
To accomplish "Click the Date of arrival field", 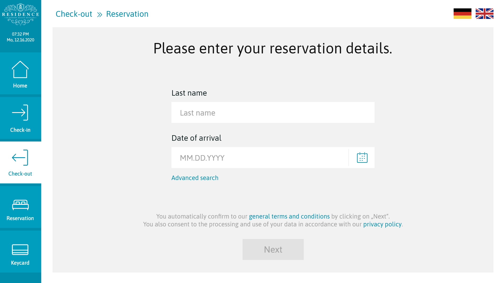I will tap(260, 158).
